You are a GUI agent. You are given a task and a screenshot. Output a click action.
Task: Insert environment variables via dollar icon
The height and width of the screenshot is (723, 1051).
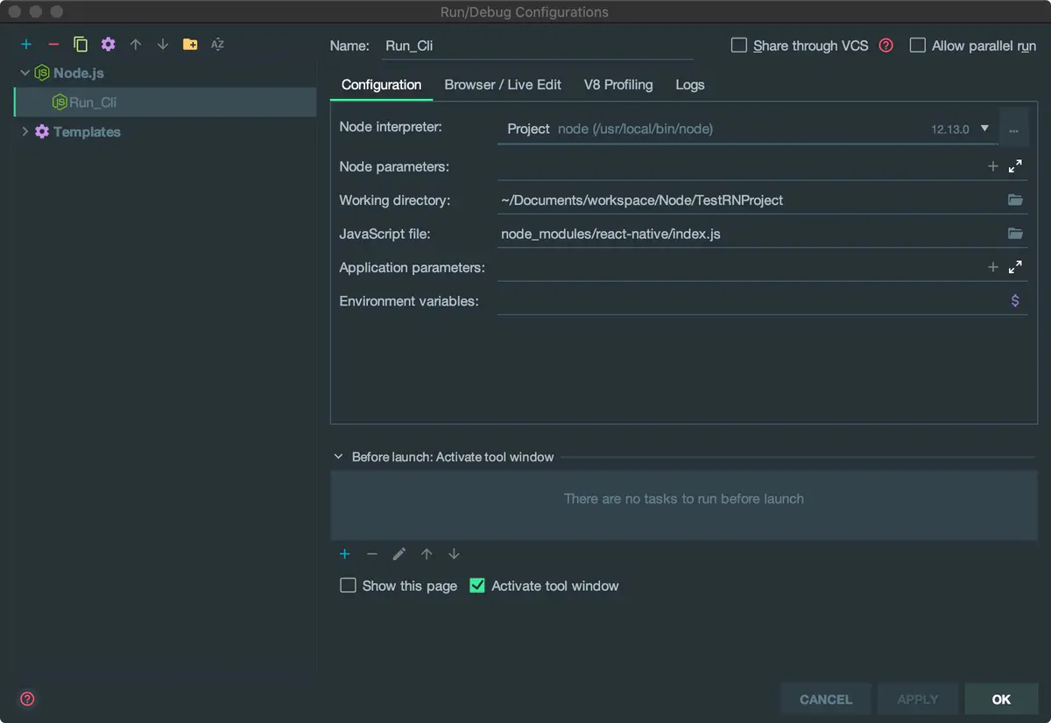[1015, 301]
